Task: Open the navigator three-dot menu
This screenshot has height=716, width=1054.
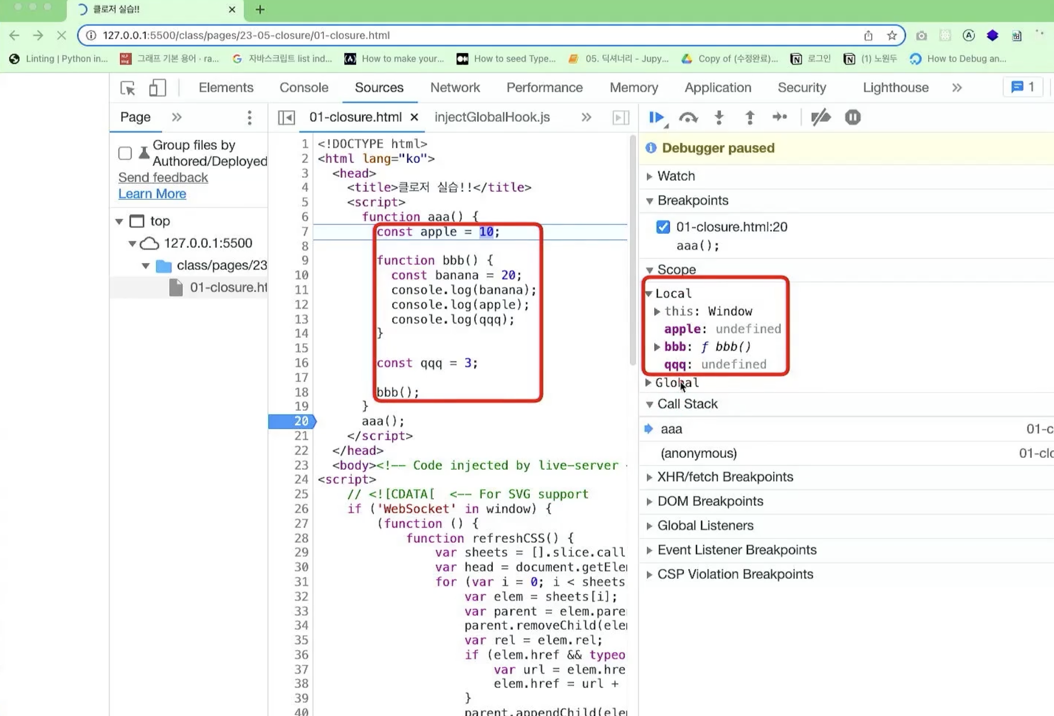Action: (x=249, y=118)
